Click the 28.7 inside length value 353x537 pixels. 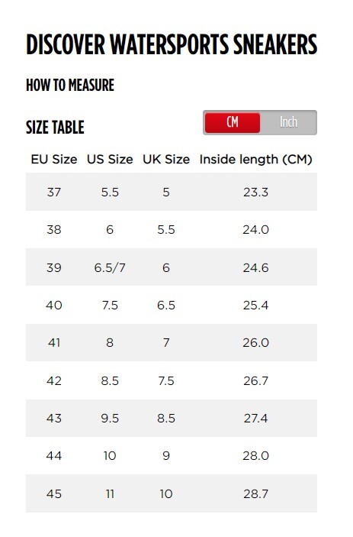256,494
